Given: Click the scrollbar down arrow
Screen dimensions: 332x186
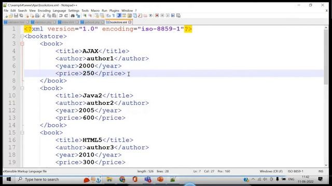Looking at the screenshot, I should click(326, 165).
